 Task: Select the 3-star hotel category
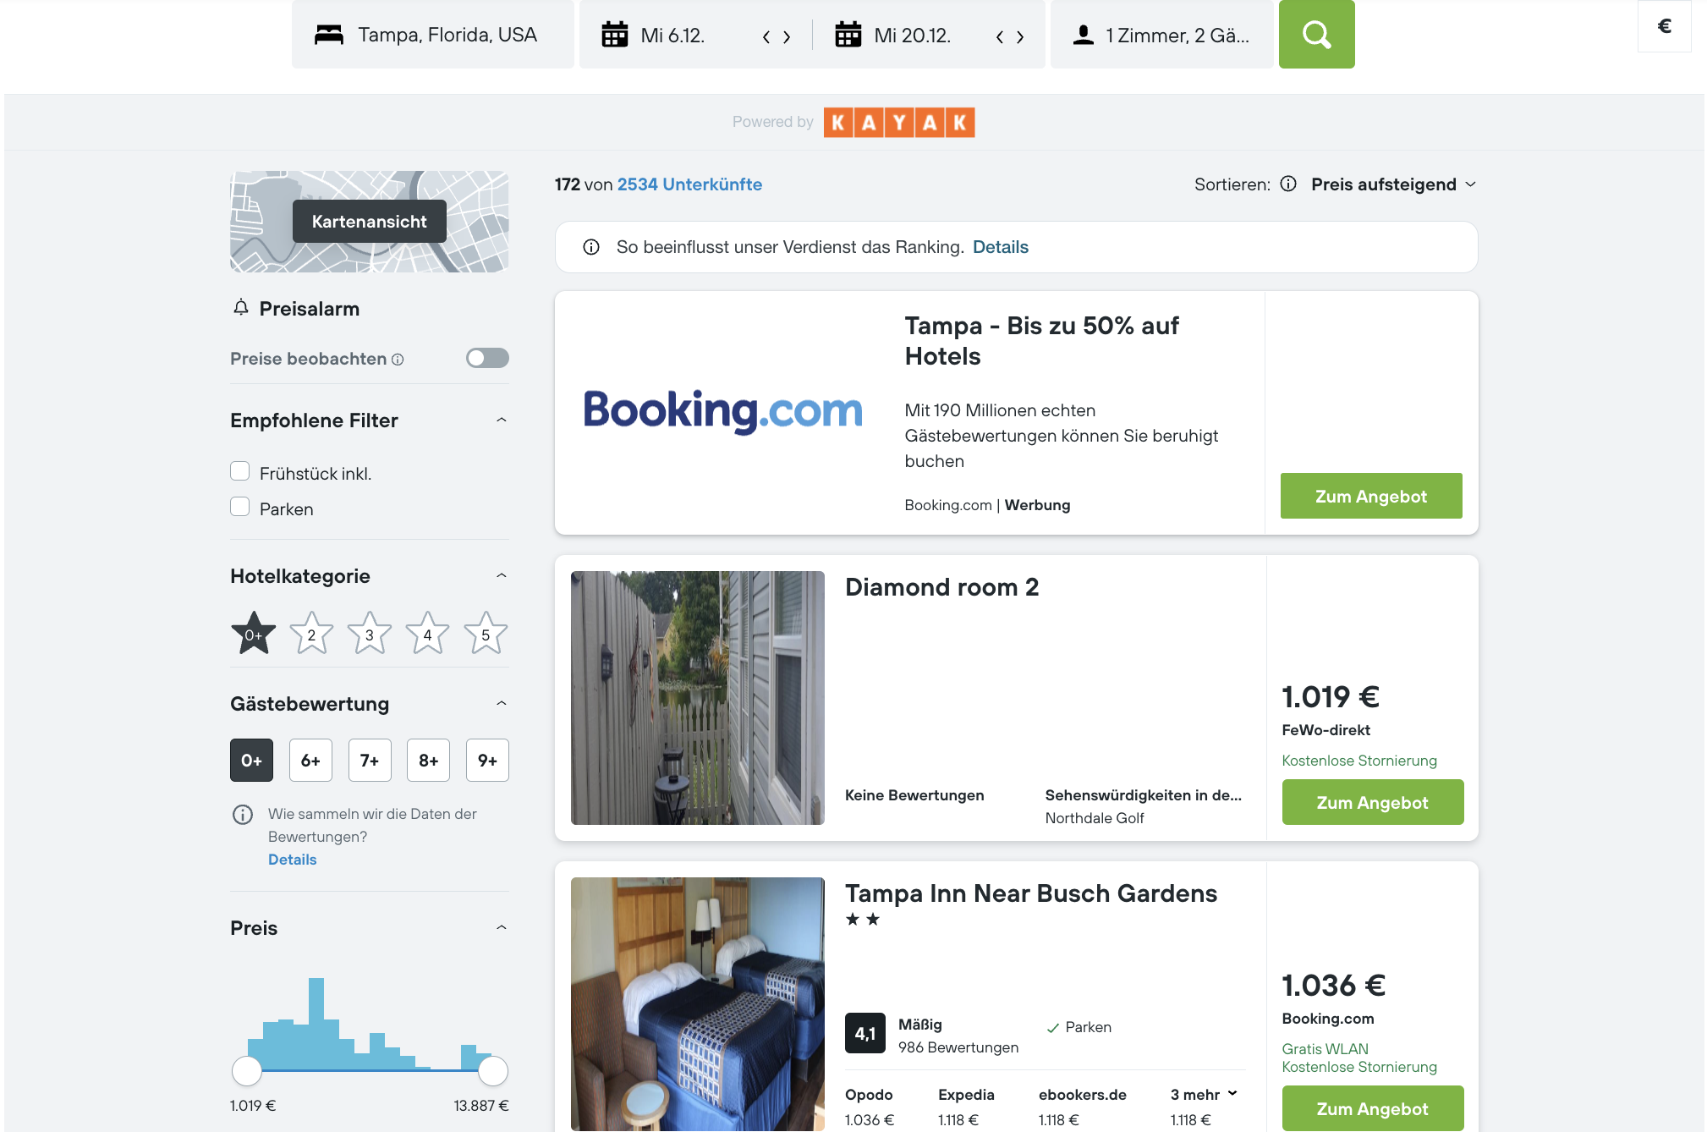[x=370, y=633]
